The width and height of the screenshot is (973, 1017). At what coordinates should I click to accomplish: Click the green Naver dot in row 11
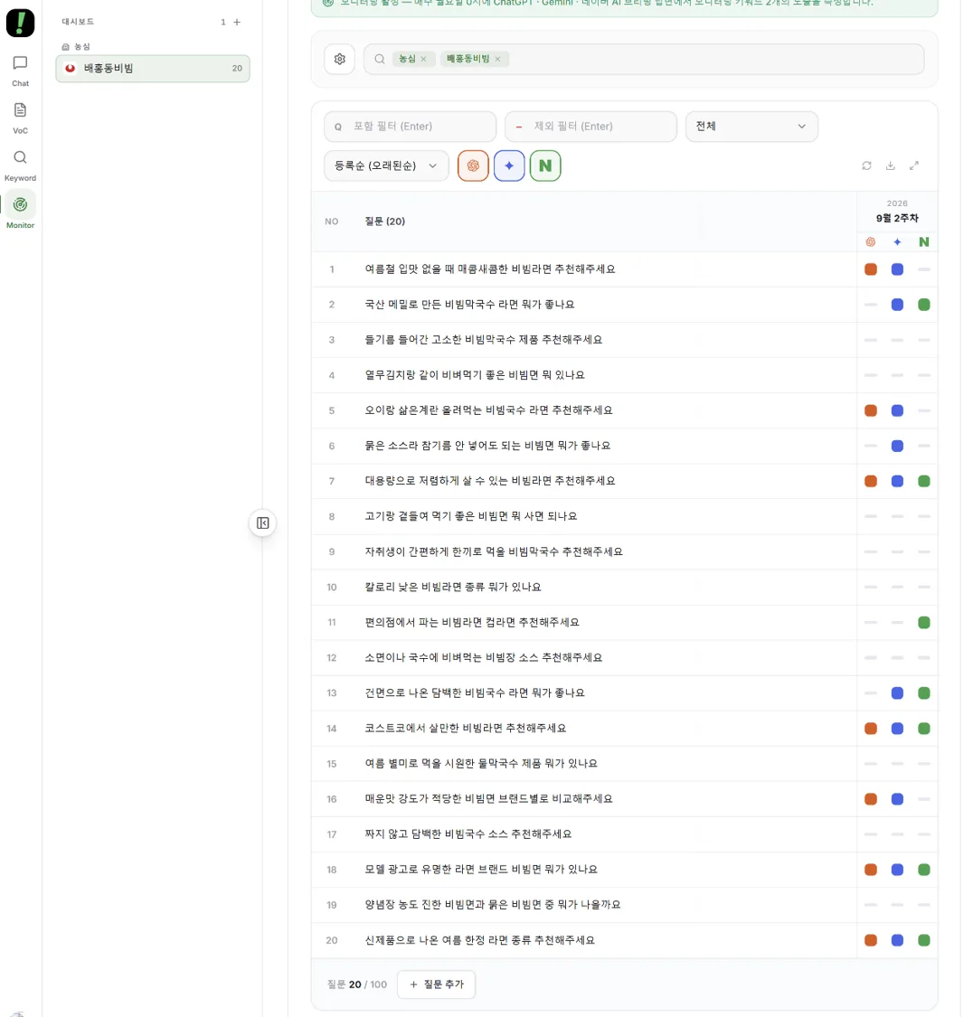[923, 623]
